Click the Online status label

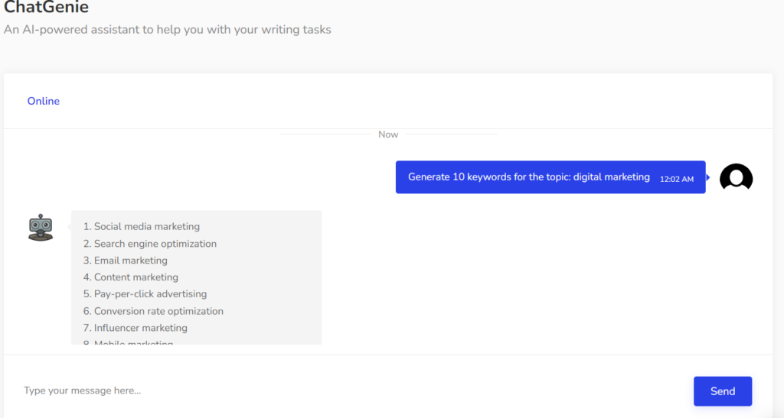click(44, 101)
